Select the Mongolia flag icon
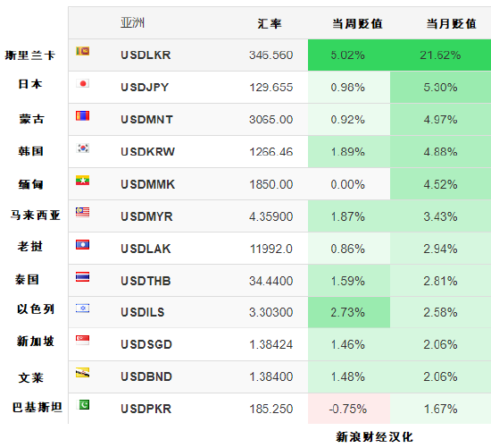 [x=83, y=115]
